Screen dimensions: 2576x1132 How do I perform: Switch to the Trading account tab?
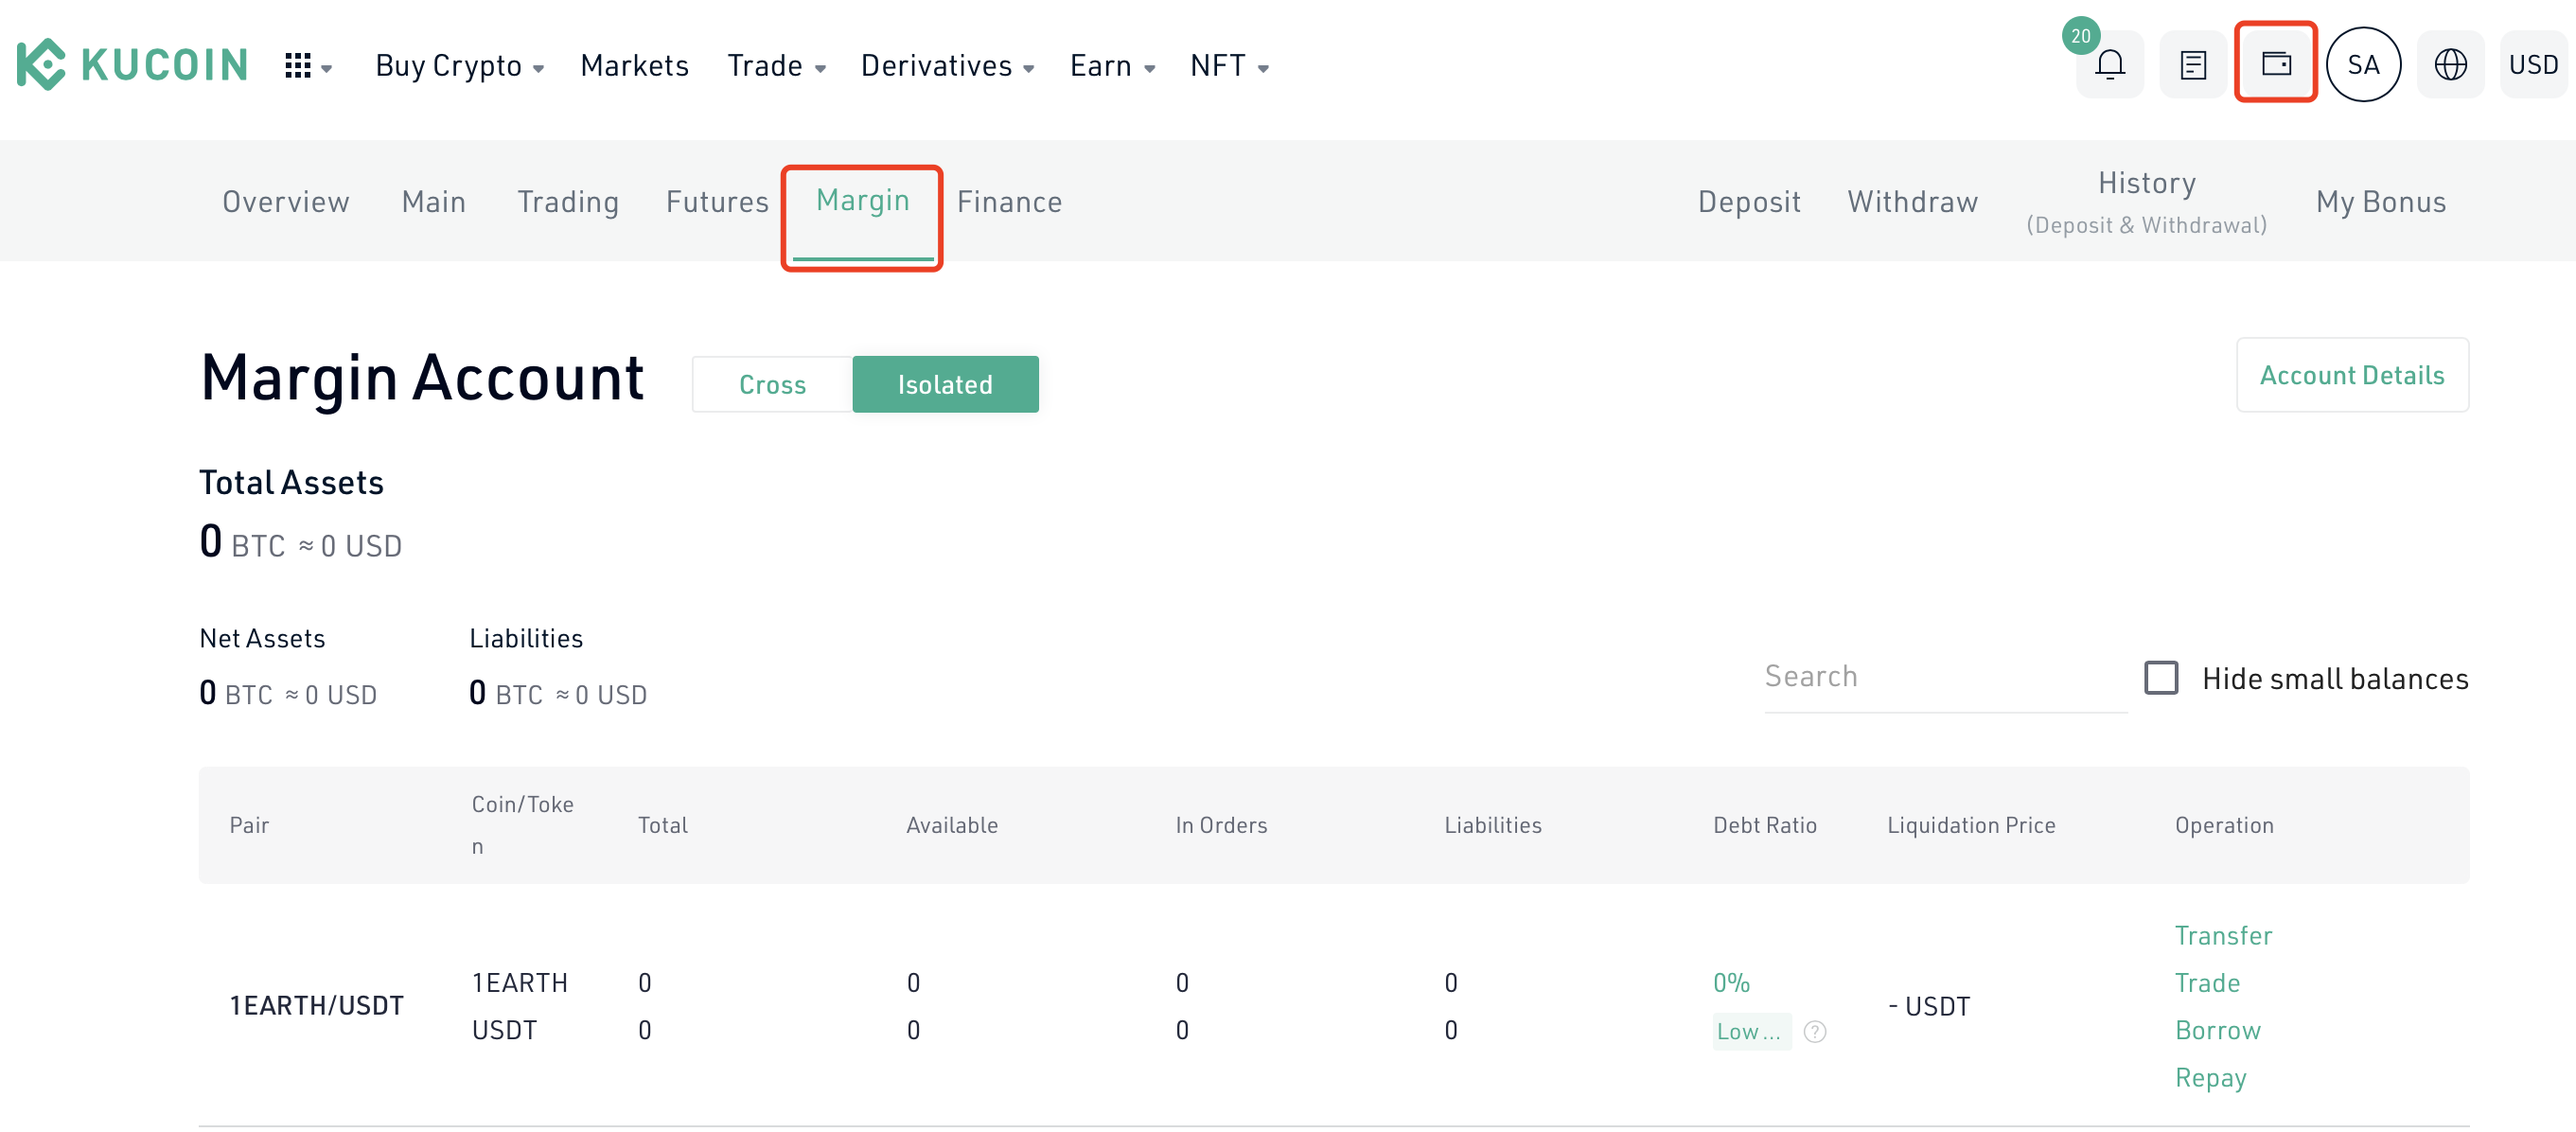568,202
